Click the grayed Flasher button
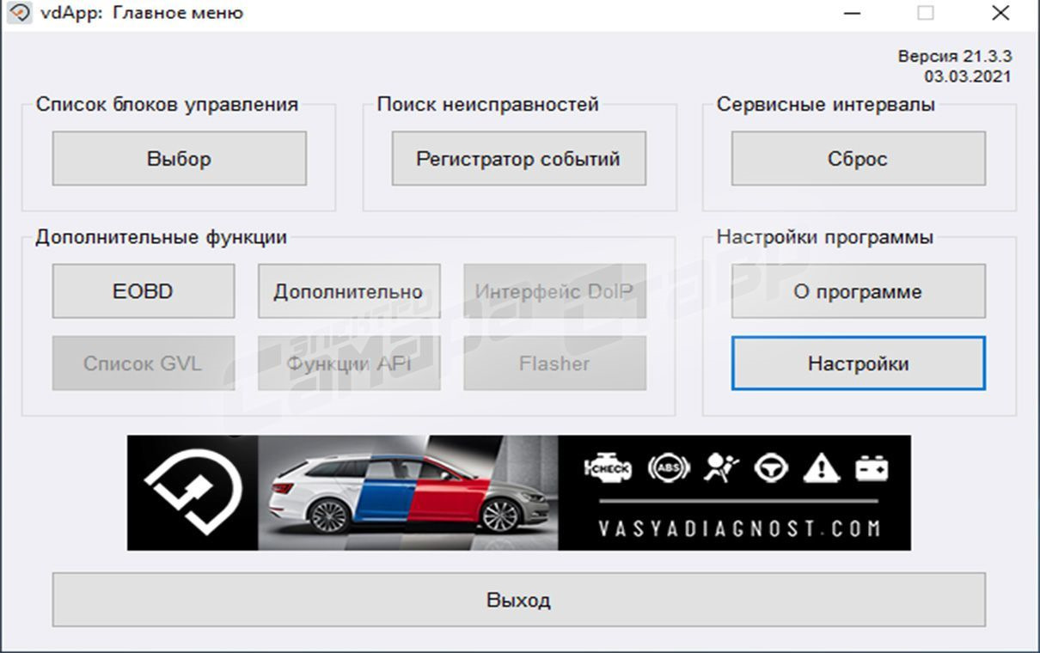Screen dimensions: 1040x653 (x=554, y=363)
